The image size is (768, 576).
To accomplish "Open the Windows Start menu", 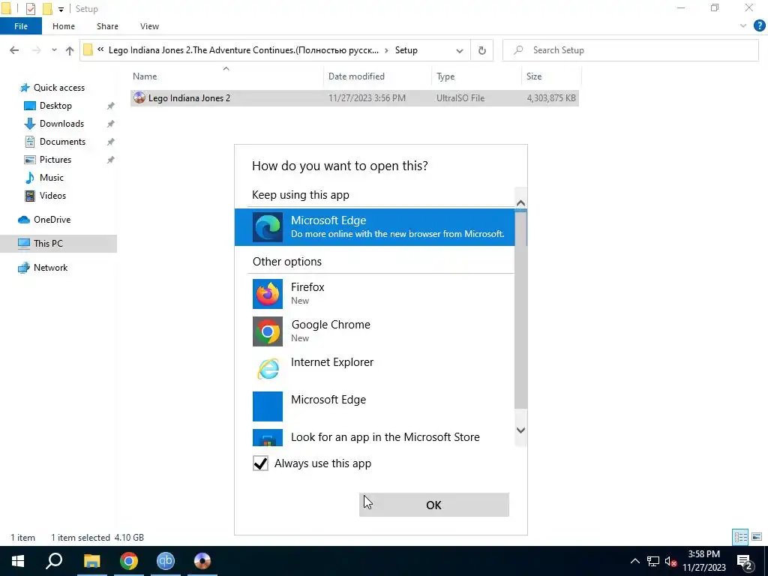I will pyautogui.click(x=18, y=561).
